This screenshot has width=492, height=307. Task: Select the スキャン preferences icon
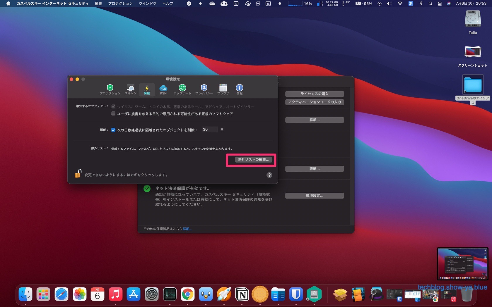pyautogui.click(x=130, y=89)
